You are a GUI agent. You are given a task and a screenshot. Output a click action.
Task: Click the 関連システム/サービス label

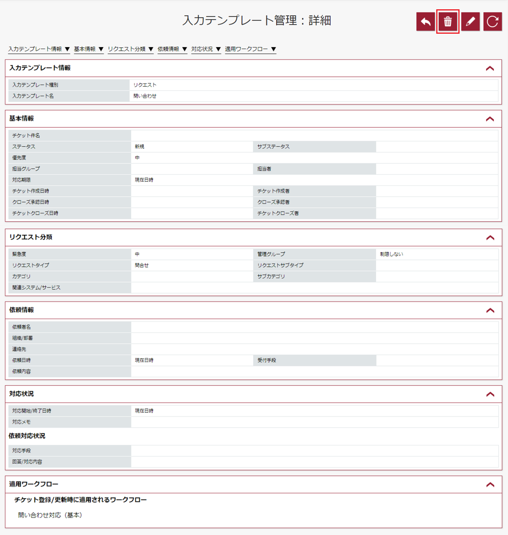click(x=36, y=288)
